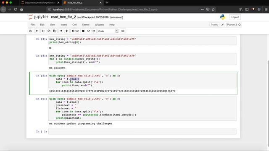Screen dimensions: 269x151
Task: Close the read_hex_file_2 browser tab
Action: (100, 3)
